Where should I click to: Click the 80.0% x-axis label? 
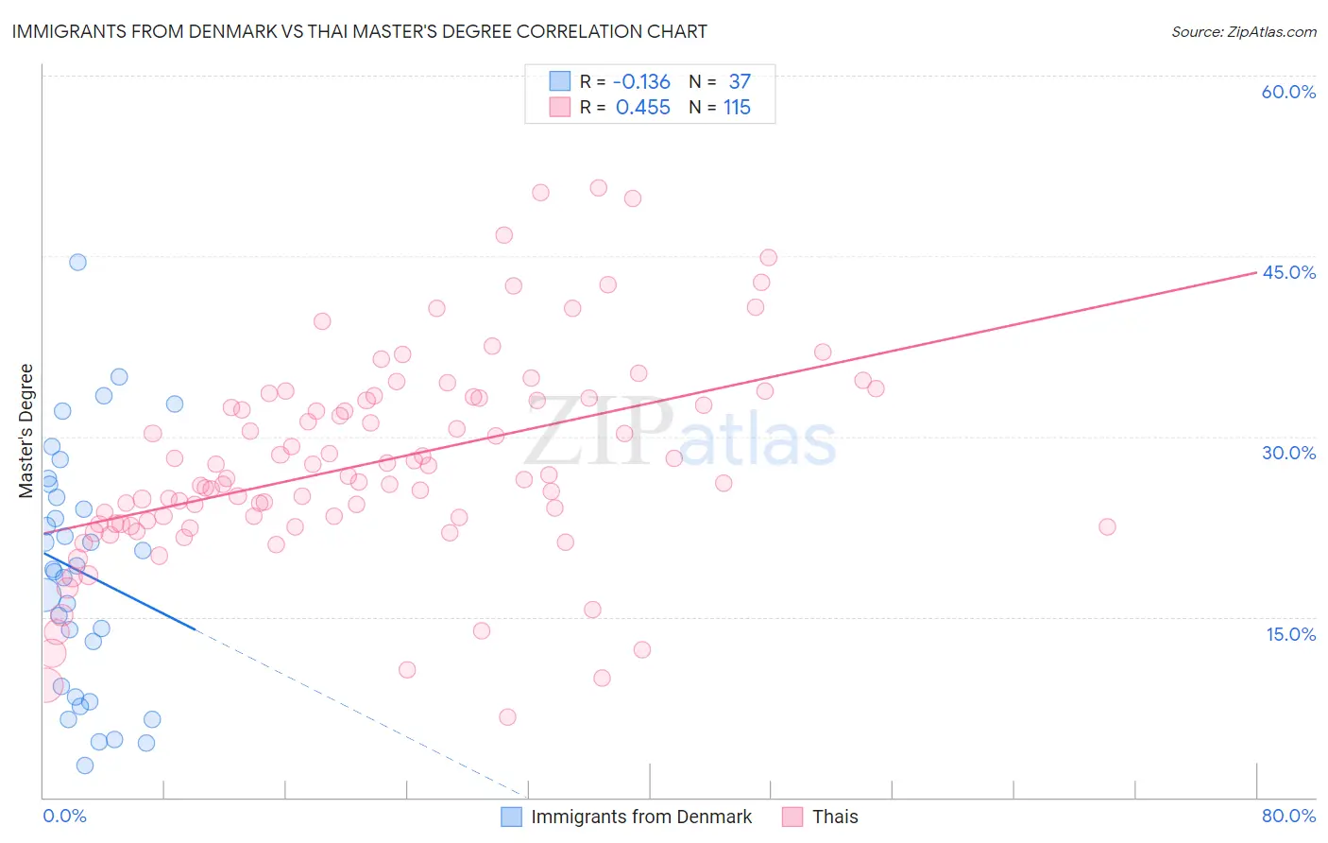1288,816
